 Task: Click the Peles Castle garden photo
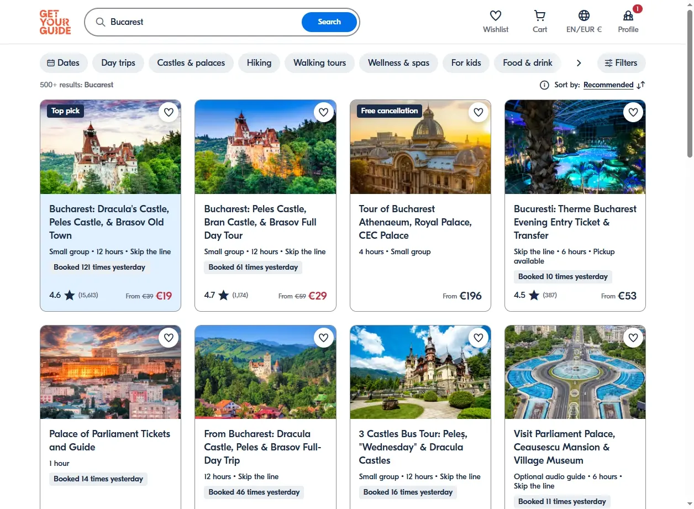pos(420,372)
